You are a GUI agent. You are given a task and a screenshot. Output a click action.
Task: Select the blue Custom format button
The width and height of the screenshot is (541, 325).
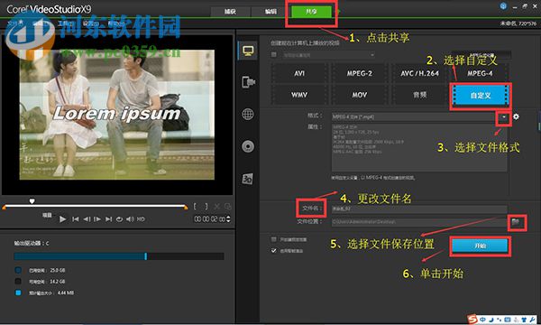481,96
